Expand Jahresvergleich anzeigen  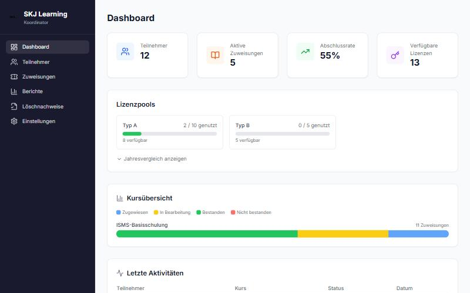click(x=152, y=159)
